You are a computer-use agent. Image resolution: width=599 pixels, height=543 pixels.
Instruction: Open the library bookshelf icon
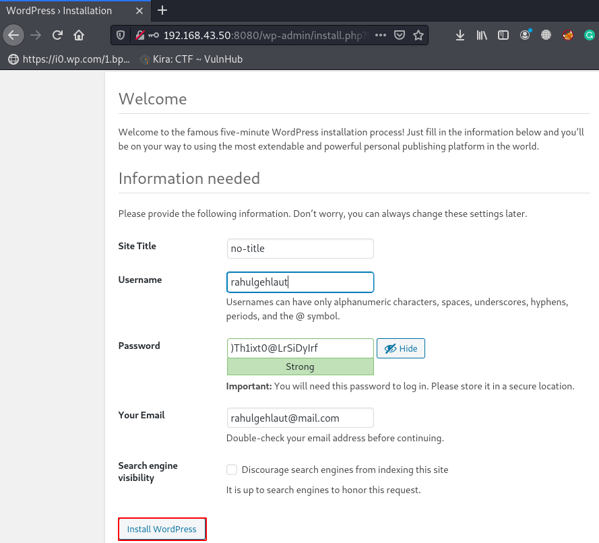click(x=482, y=35)
